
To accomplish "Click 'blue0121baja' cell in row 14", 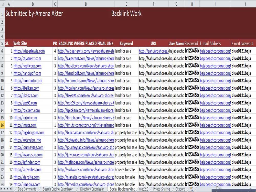I will pos(241,110).
